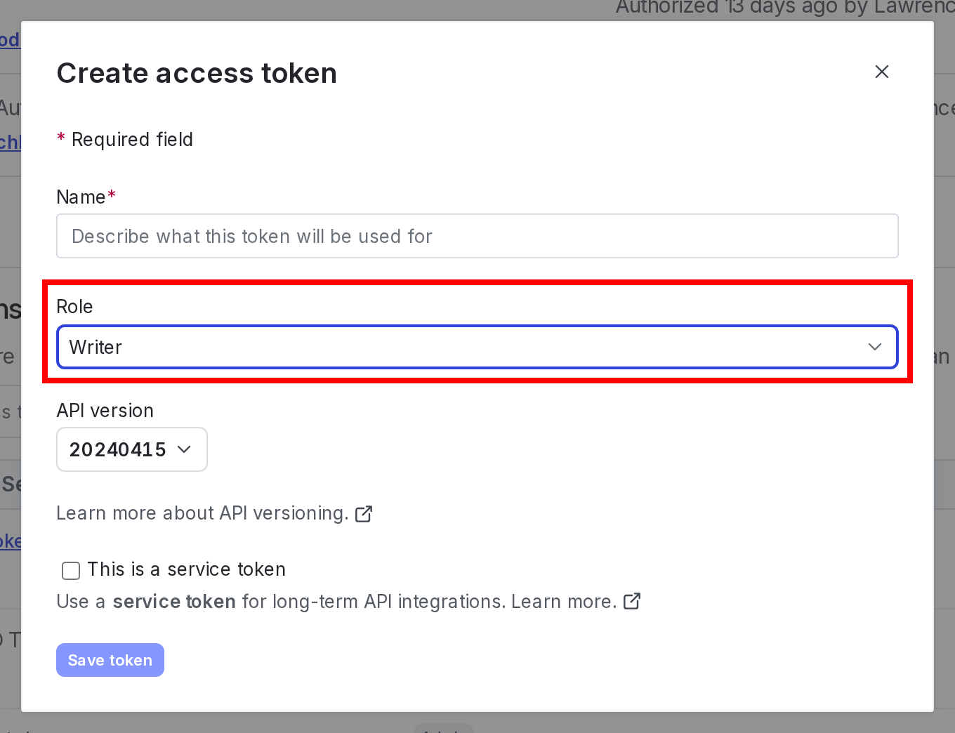
Task: Enable the 'This is a service token' checkbox
Action: pyautogui.click(x=71, y=571)
